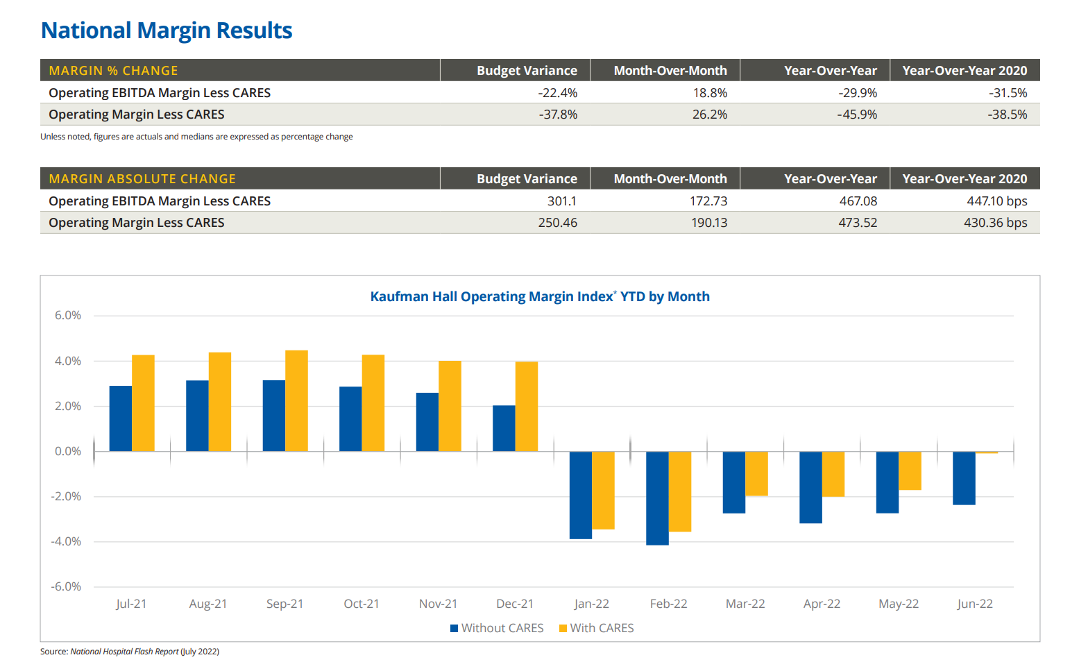Select the Without CARES legend label
The image size is (1079, 662).
click(502, 628)
